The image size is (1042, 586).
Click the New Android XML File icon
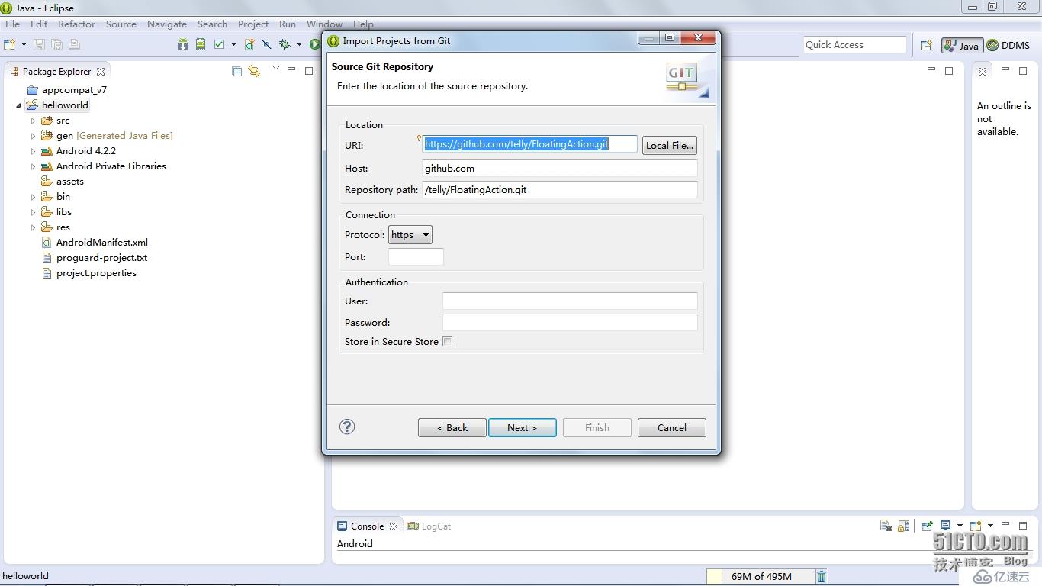click(x=249, y=44)
